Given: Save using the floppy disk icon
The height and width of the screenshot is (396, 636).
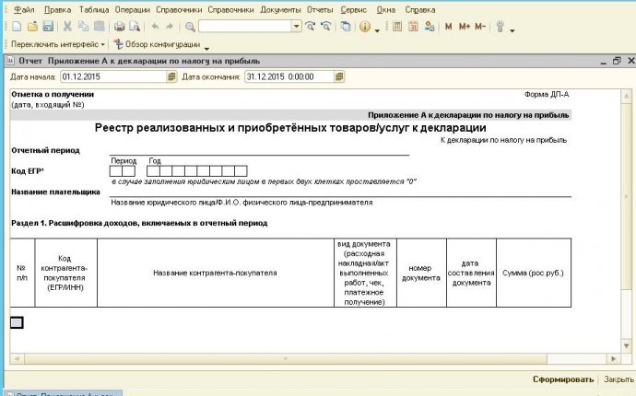Looking at the screenshot, I should click(x=48, y=27).
